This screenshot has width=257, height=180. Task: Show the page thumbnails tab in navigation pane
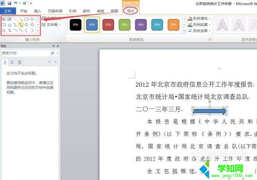coord(12,62)
